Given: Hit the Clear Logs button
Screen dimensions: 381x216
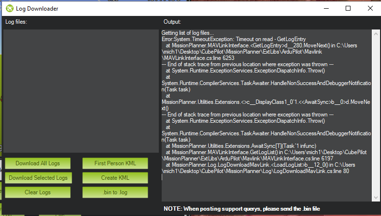Looking at the screenshot, I should [x=38, y=192].
